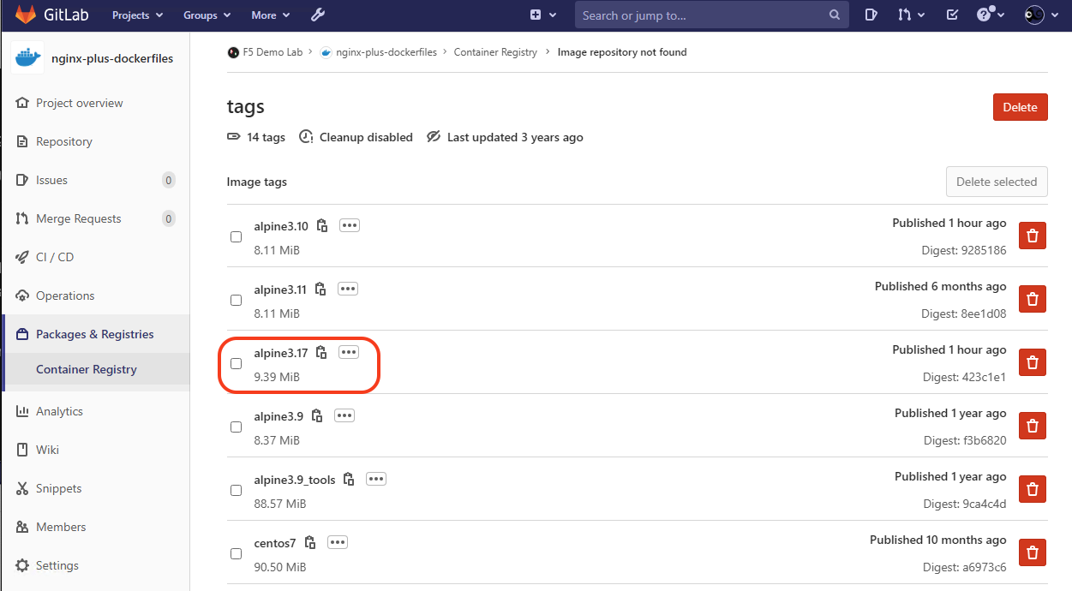Open the admin area wrench icon
The image size is (1072, 591).
pyautogui.click(x=317, y=15)
